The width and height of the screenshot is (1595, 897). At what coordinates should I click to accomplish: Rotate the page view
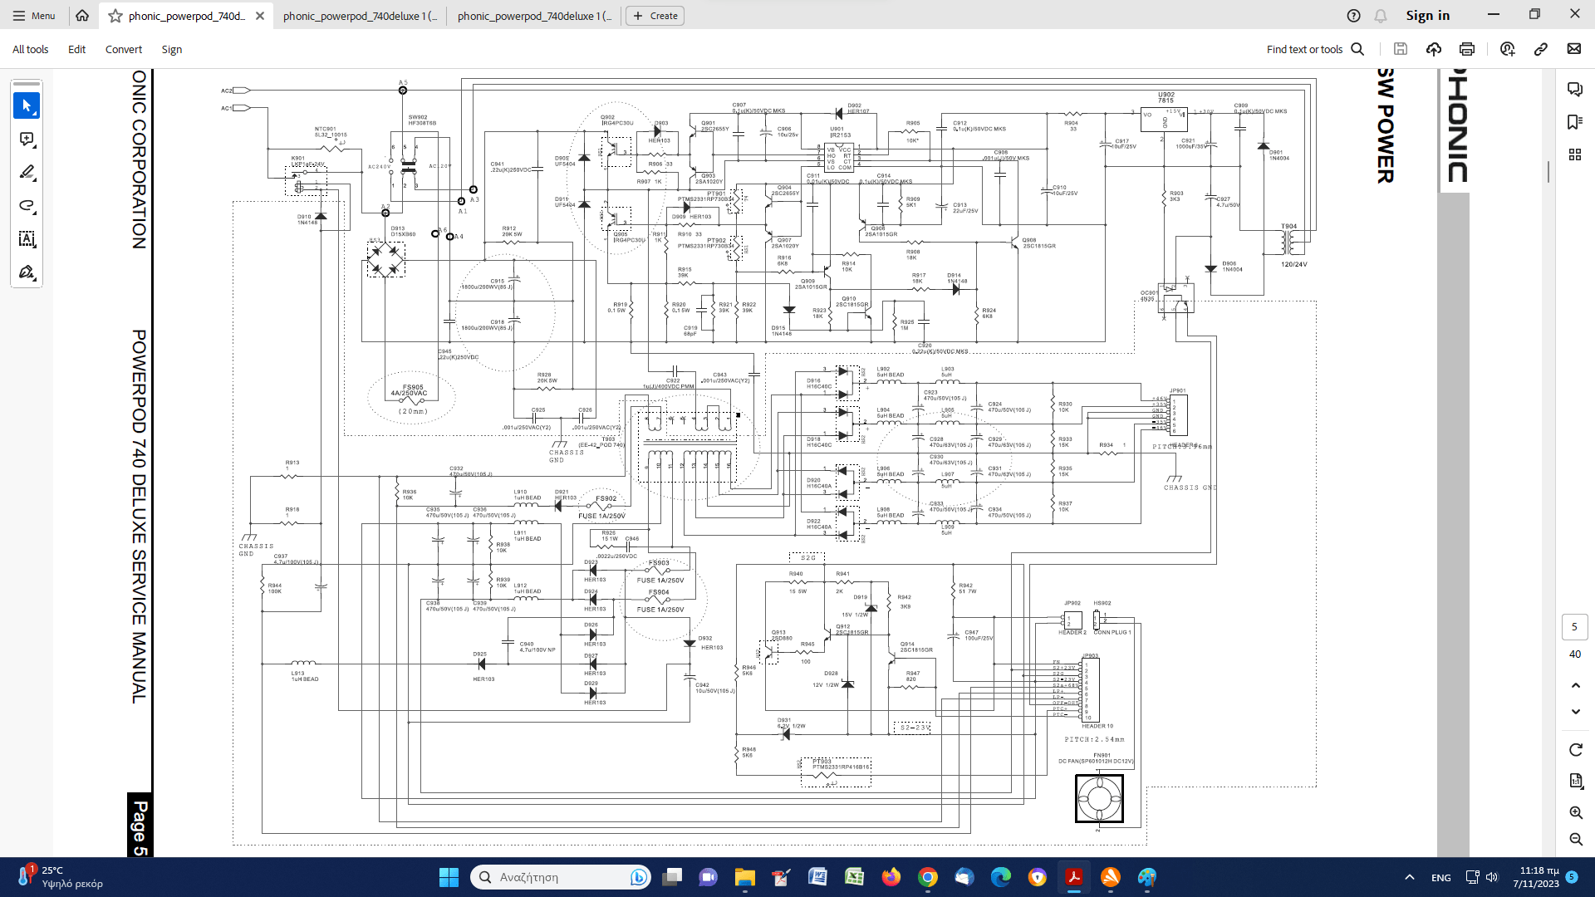click(1575, 750)
